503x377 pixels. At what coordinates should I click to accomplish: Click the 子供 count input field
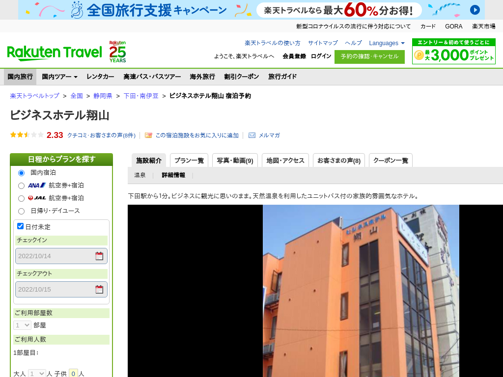pyautogui.click(x=74, y=374)
